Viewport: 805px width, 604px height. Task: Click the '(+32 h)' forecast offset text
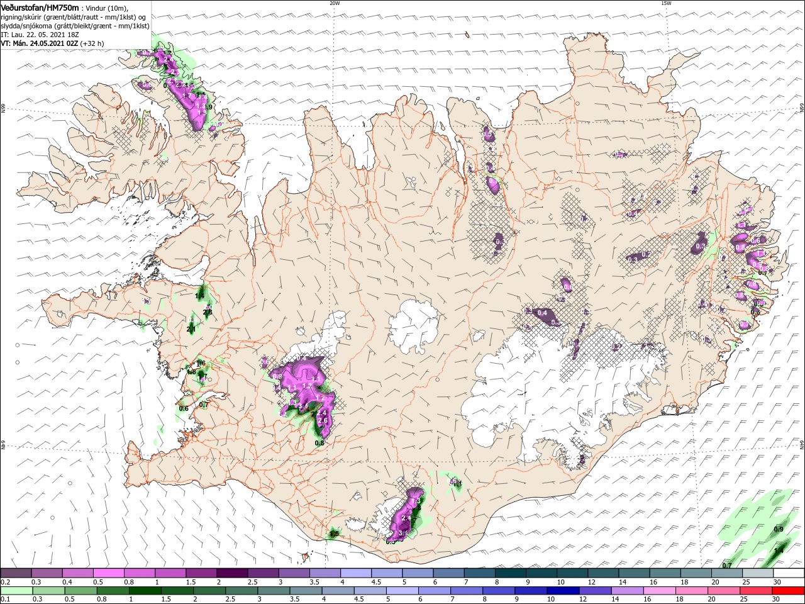point(92,43)
